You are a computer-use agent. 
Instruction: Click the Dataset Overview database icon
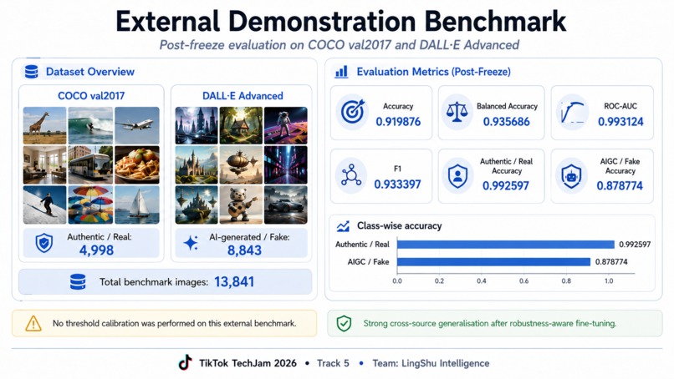[32, 72]
